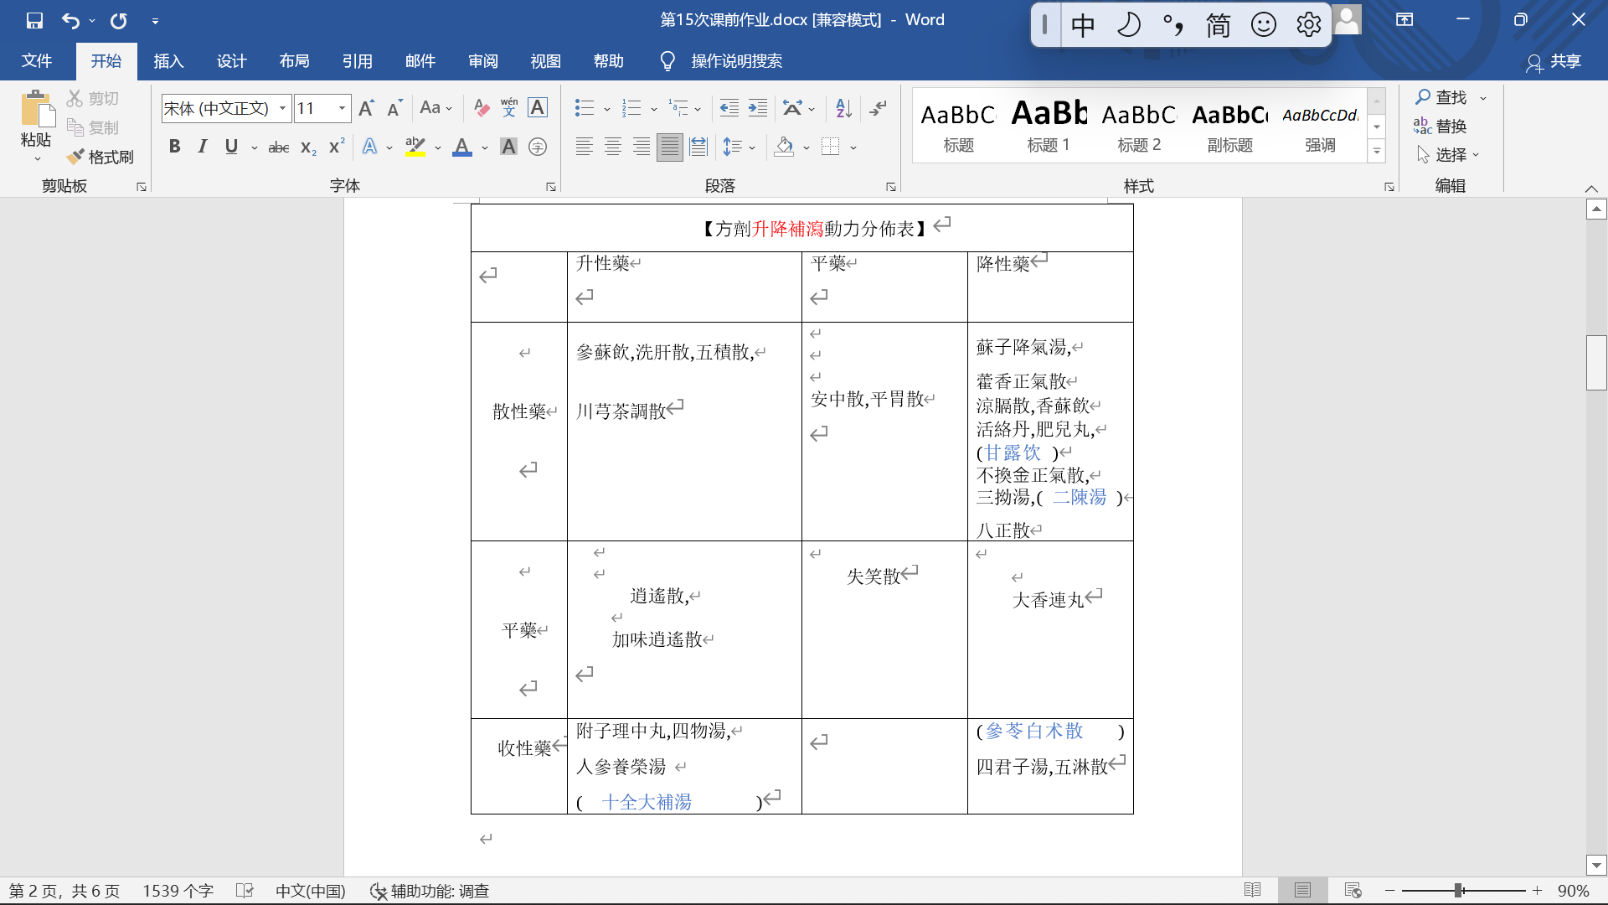Click 替换 to replace text
Screen dimensions: 1608x905
[1440, 127]
